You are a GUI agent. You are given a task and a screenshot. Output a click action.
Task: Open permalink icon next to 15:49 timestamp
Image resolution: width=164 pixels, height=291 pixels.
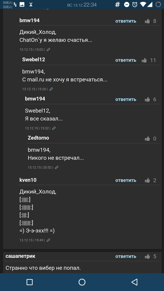pos(48,240)
